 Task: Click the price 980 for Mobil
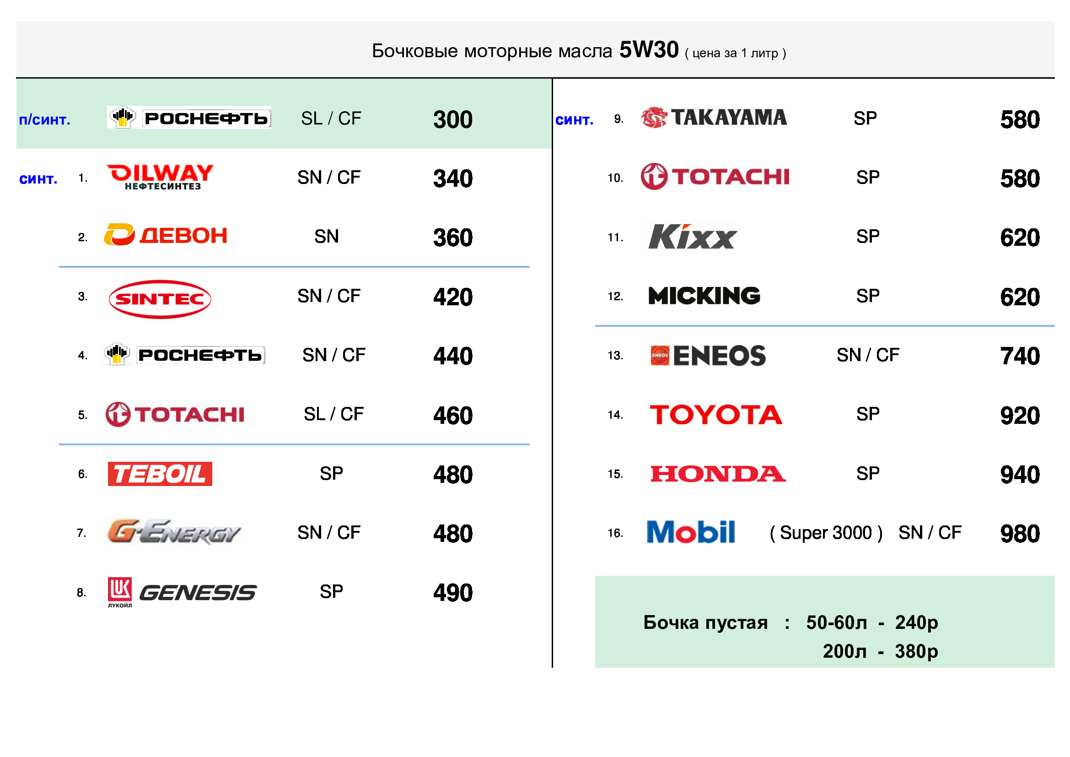click(x=1020, y=534)
